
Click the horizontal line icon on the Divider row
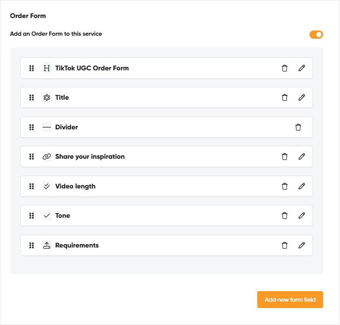click(46, 127)
